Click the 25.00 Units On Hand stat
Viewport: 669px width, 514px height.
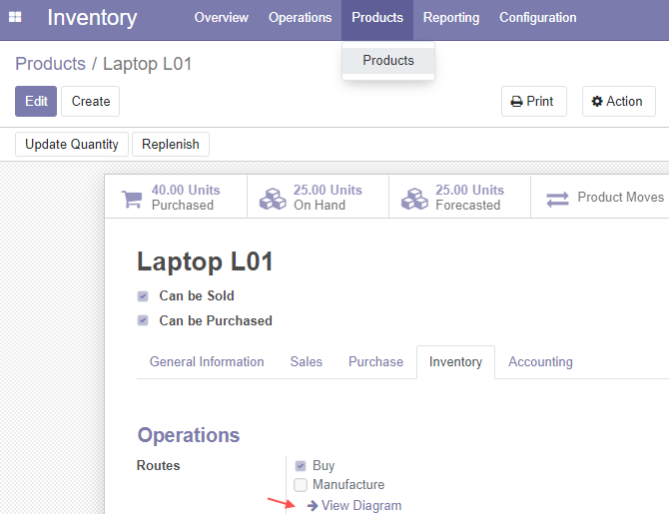coord(318,197)
